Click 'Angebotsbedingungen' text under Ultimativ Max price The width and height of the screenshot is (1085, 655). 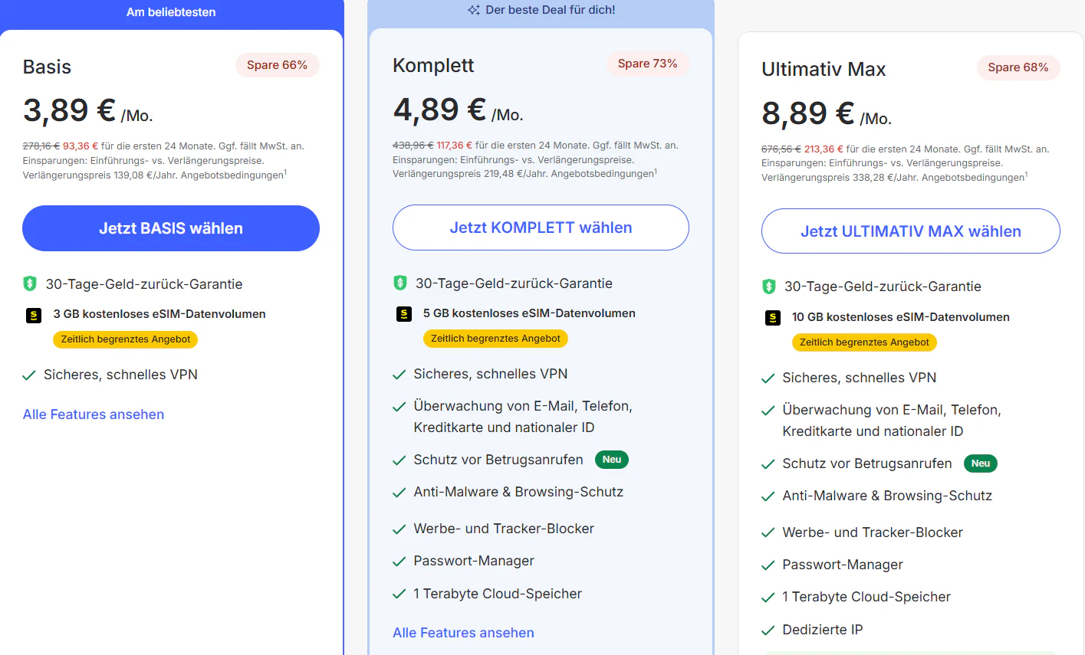(x=974, y=178)
